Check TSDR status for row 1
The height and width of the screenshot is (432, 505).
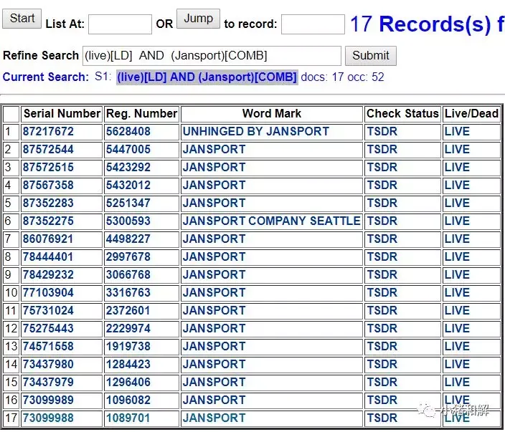382,132
